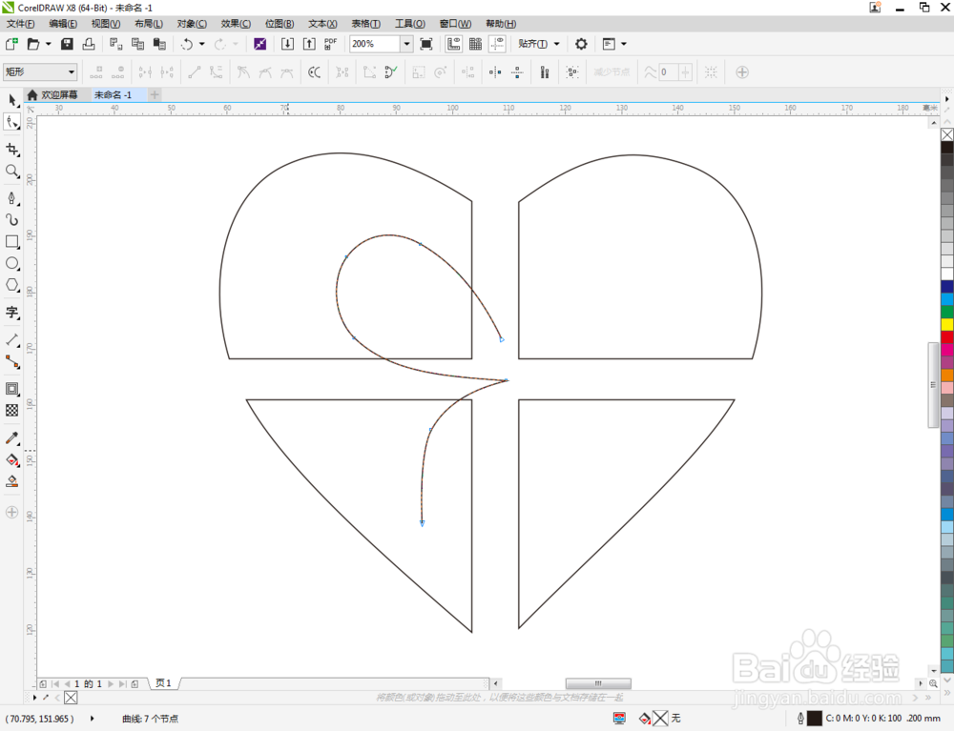Switch to the 未命名 -1 document tab
This screenshot has width=954, height=731.
pyautogui.click(x=114, y=94)
